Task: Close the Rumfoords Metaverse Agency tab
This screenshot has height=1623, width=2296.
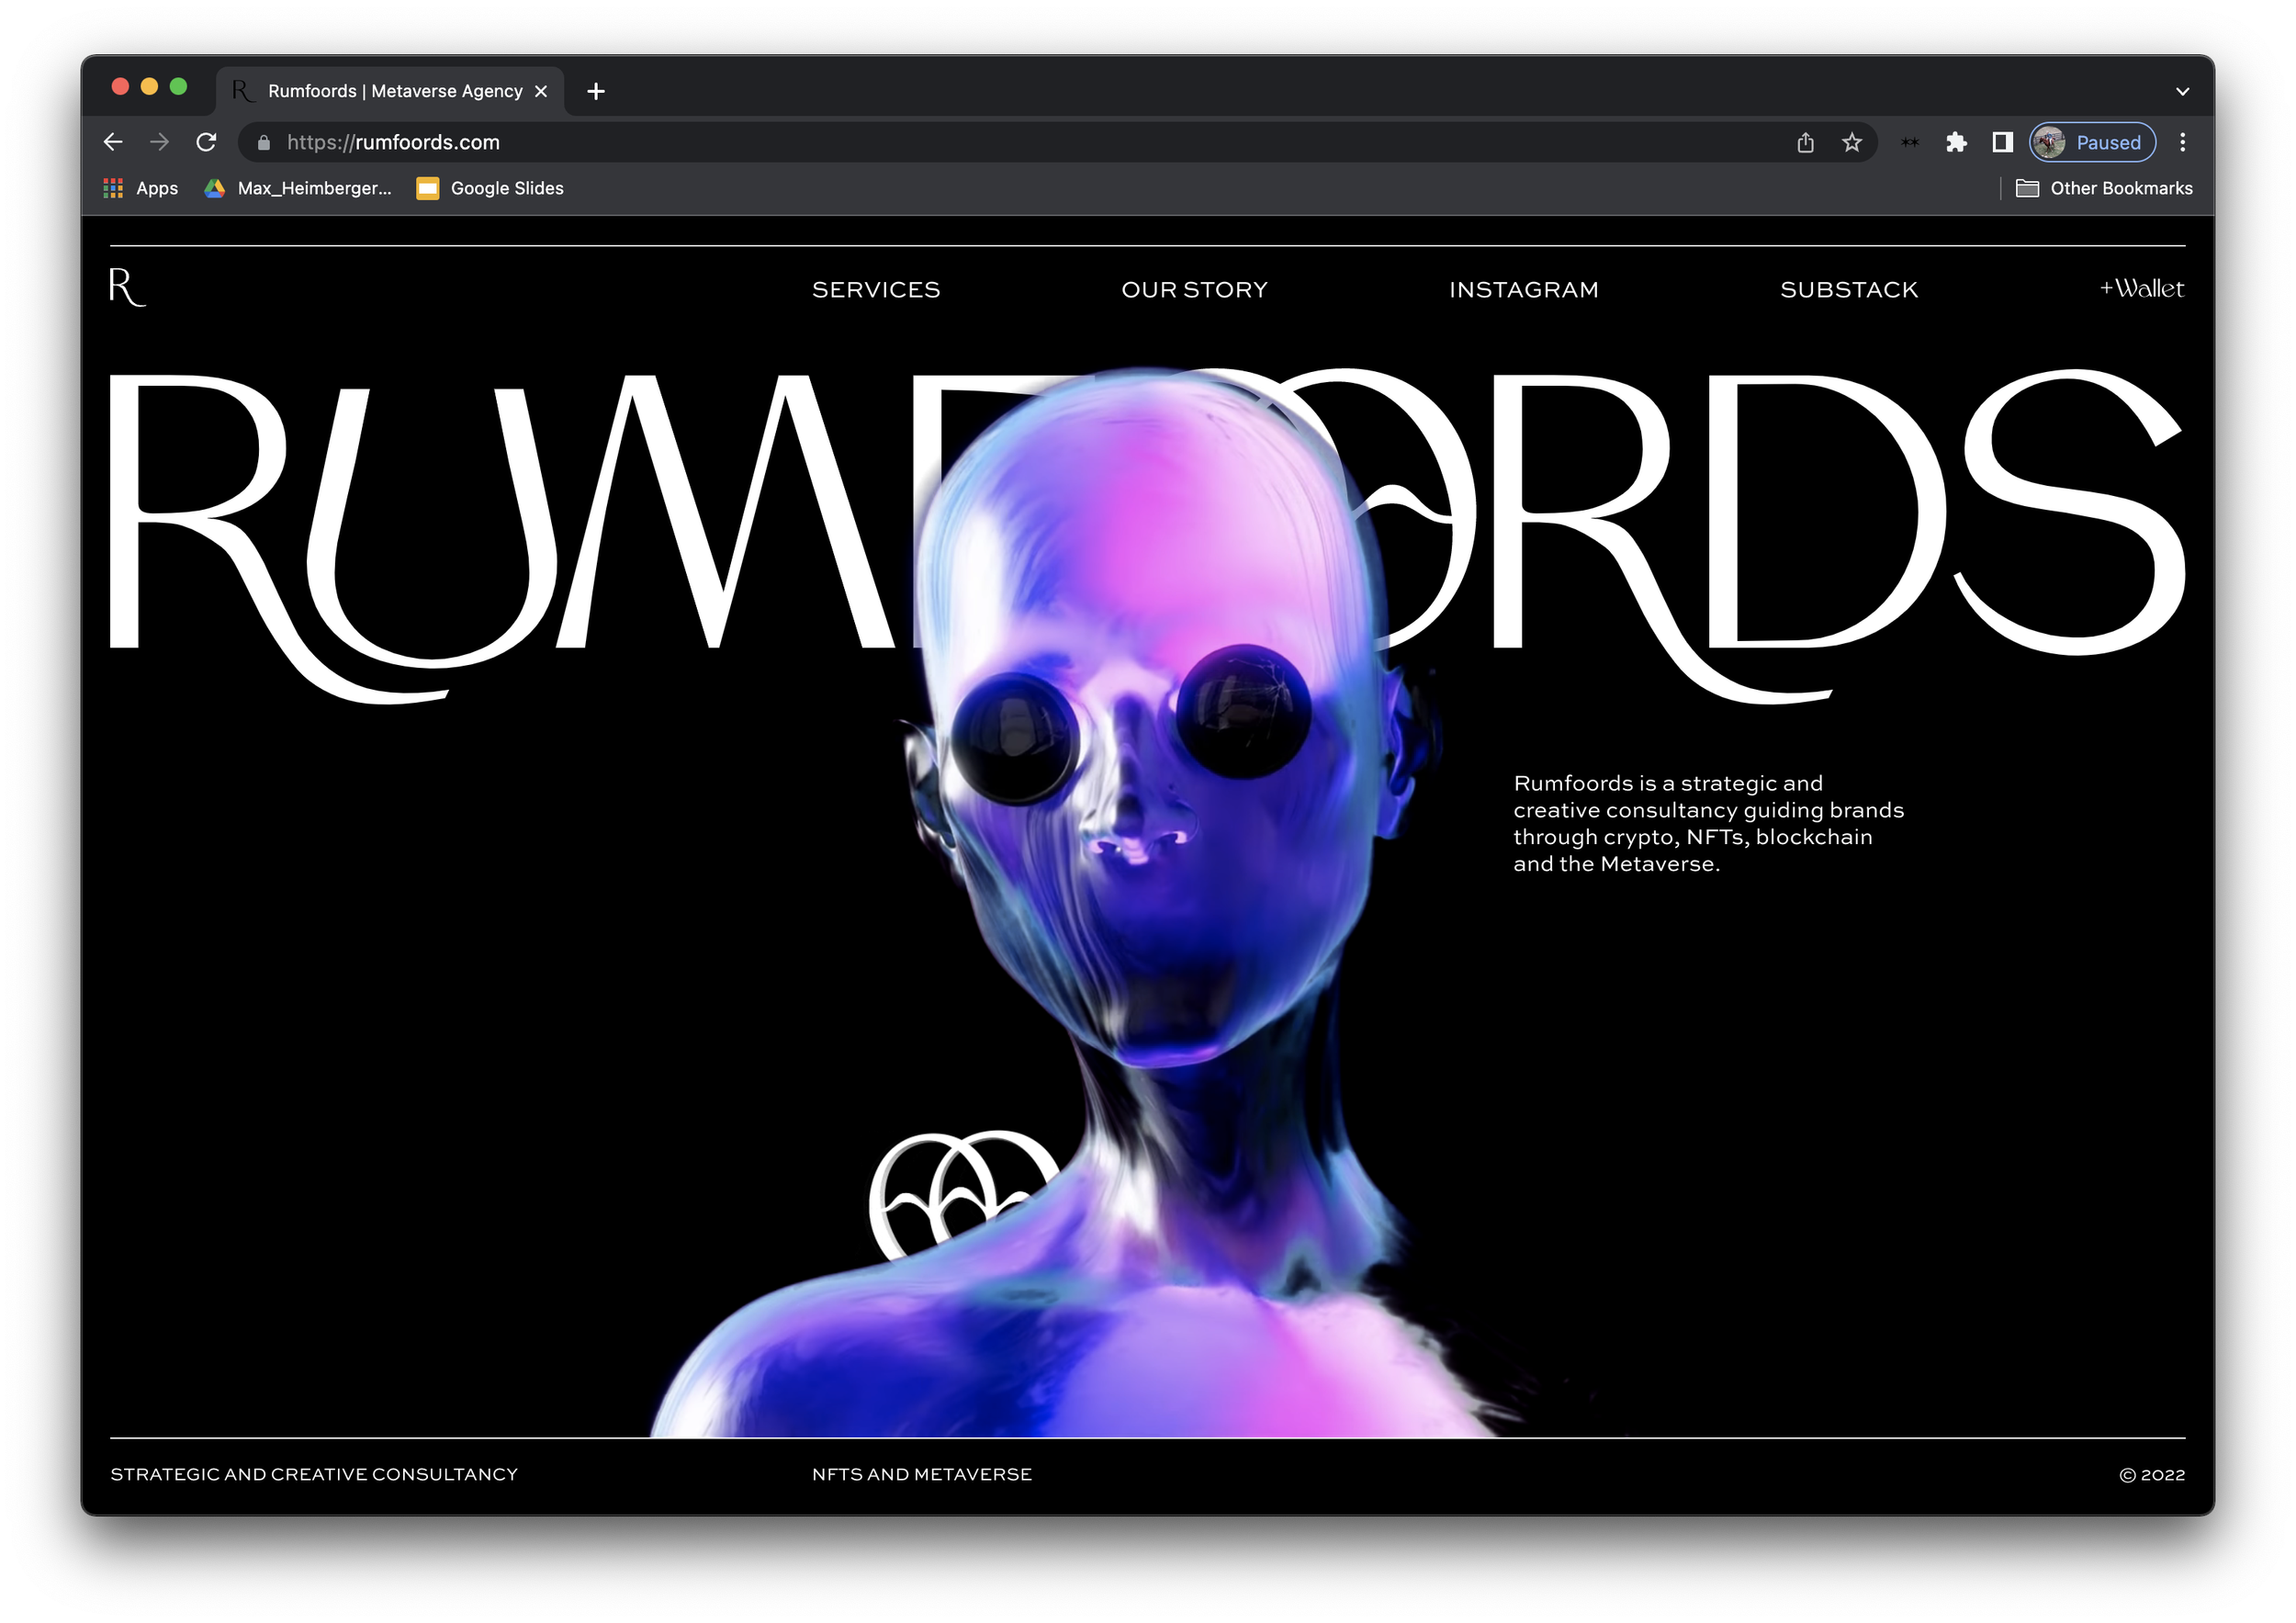Action: point(541,91)
